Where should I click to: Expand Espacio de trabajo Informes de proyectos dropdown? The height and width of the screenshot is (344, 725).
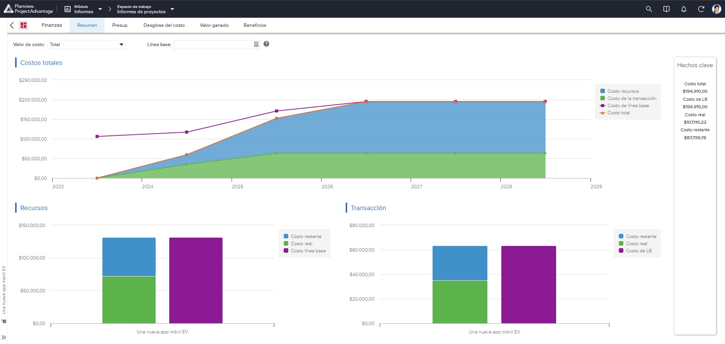coord(145,9)
